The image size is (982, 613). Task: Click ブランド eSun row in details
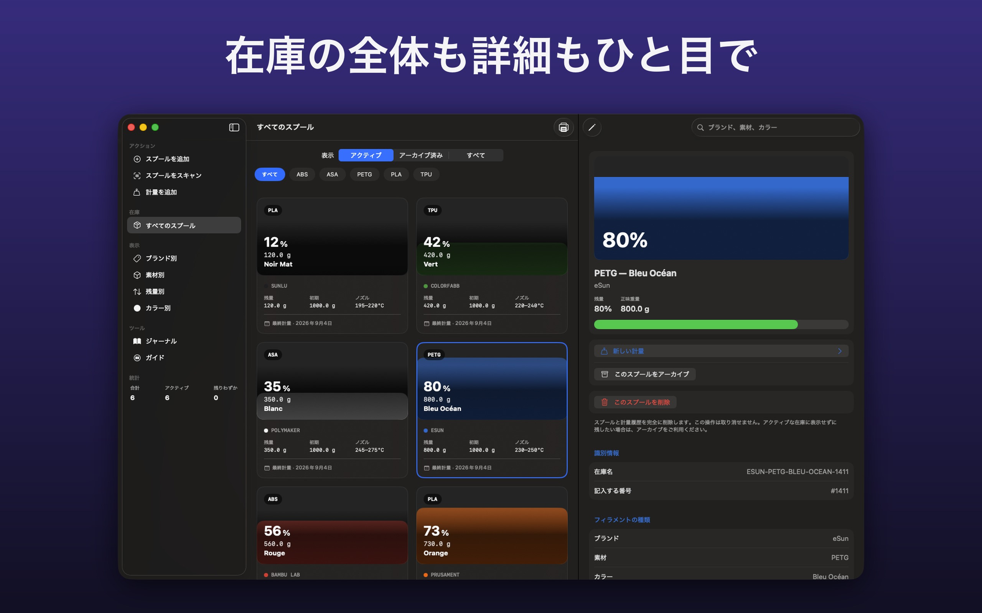click(x=721, y=538)
